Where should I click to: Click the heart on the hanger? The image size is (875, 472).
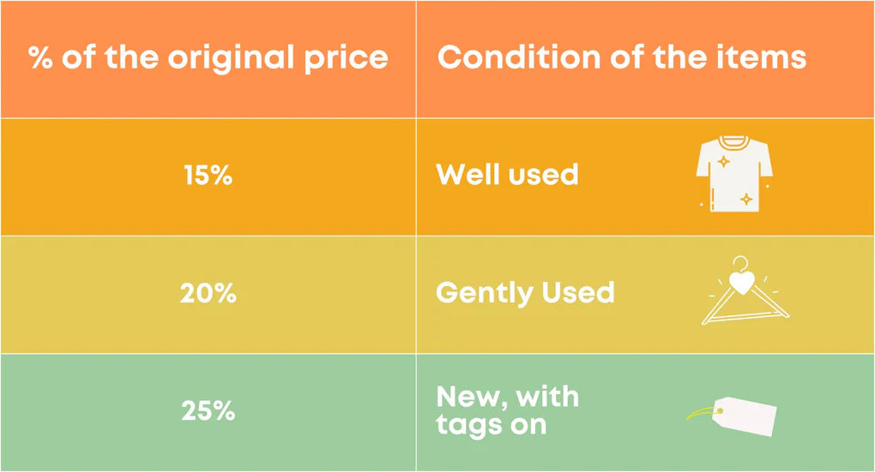[x=742, y=284]
